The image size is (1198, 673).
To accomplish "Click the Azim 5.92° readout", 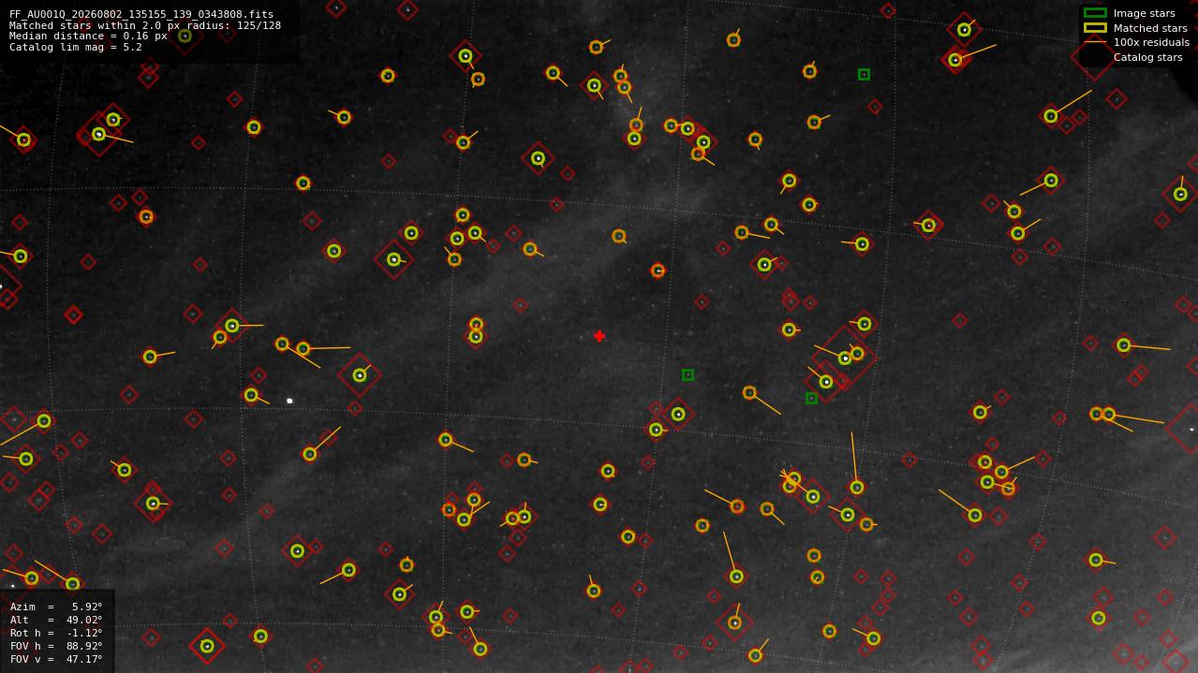I will coord(56,607).
